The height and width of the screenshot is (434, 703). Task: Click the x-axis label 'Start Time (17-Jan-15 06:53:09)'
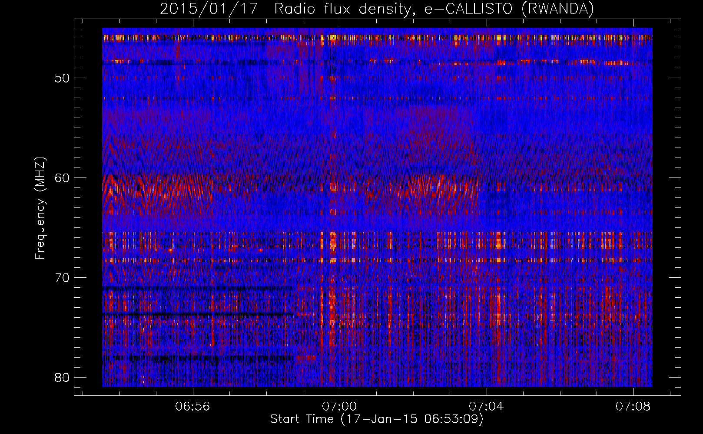tap(377, 419)
